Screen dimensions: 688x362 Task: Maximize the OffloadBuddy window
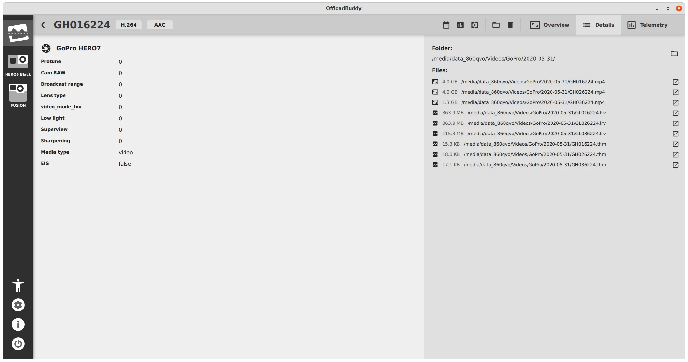(x=668, y=8)
